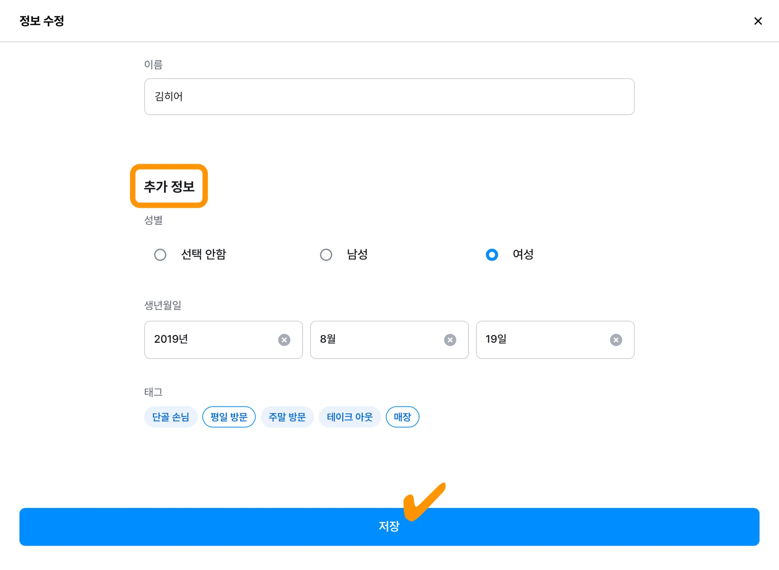Toggle the 매장 tag

pos(402,417)
